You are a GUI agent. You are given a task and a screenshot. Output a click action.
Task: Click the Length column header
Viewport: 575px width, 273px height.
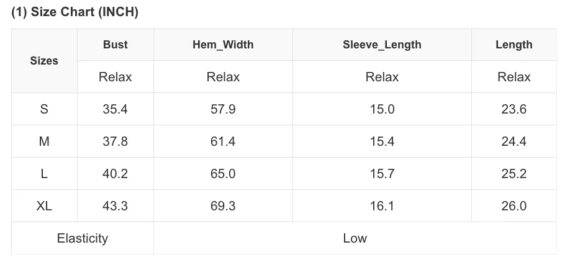click(x=514, y=45)
